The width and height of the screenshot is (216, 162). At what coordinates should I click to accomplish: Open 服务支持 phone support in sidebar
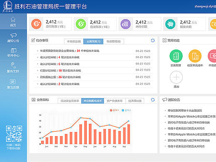coord(13,67)
